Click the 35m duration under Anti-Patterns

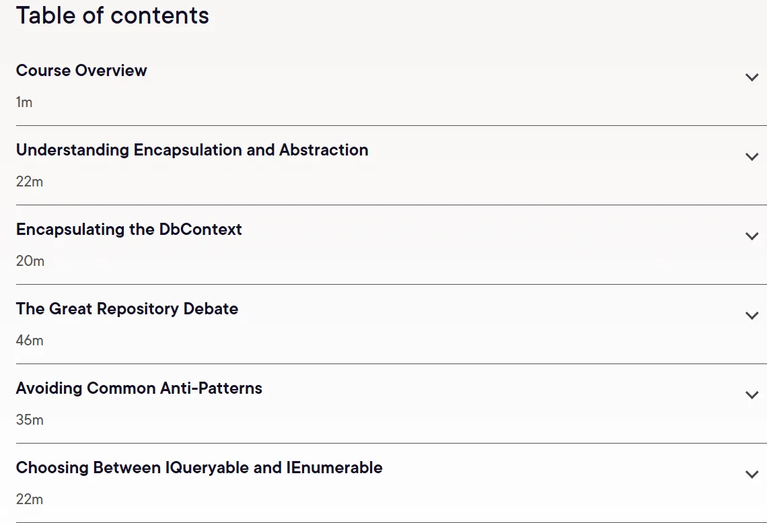click(30, 420)
